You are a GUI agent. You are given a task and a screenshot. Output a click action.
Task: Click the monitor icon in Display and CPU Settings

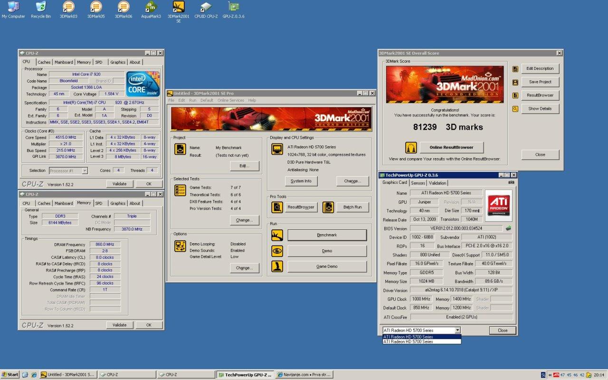[x=277, y=149]
